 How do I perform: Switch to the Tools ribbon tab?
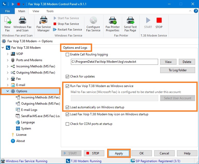pyautogui.click(x=50, y=11)
